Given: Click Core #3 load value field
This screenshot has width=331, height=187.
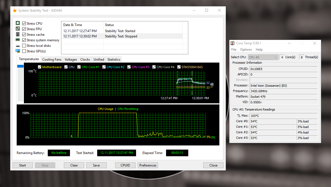Looking at the screenshot, I should (x=307, y=138).
